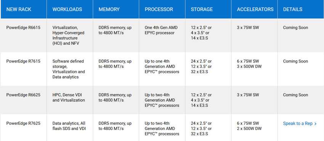Image resolution: width=324 pixels, height=141 pixels.
Task: Click Coming Soon in the R6625 row
Action: coord(295,95)
